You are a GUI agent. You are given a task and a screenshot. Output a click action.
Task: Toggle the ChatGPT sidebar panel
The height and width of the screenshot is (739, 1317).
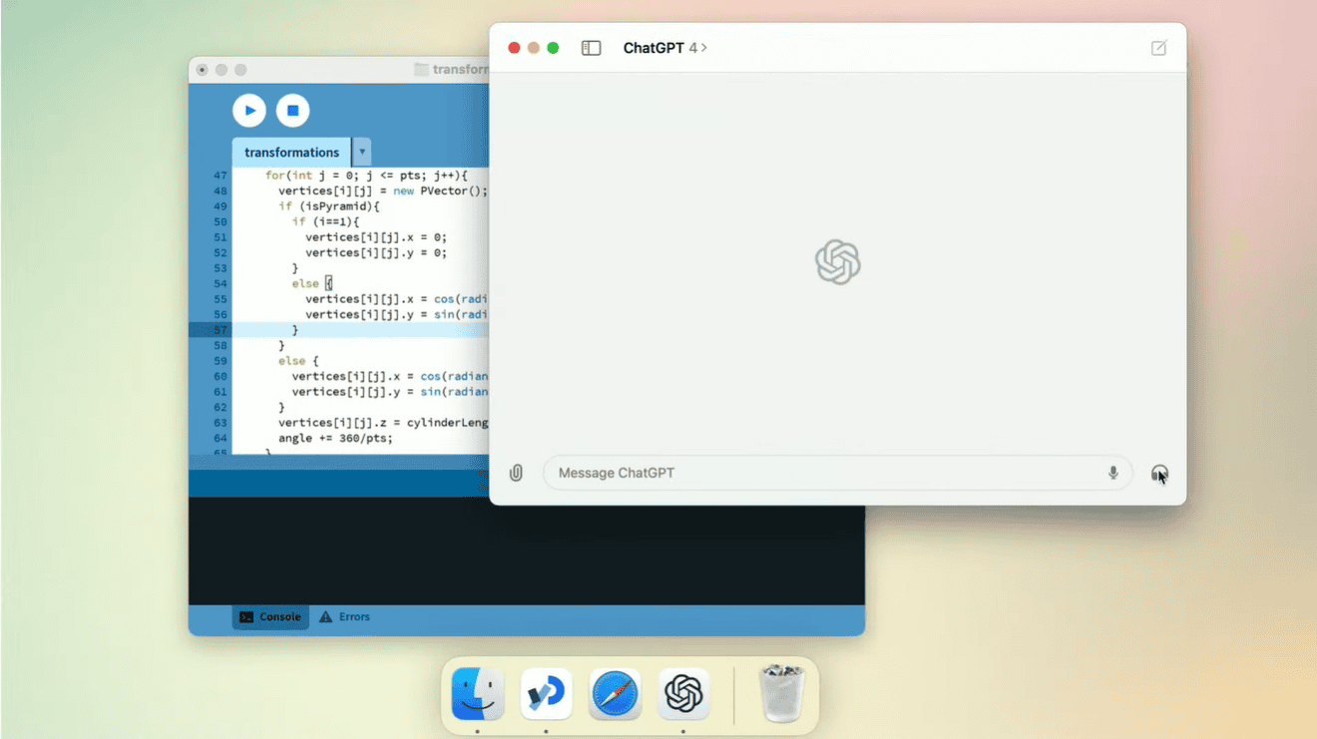tap(592, 47)
